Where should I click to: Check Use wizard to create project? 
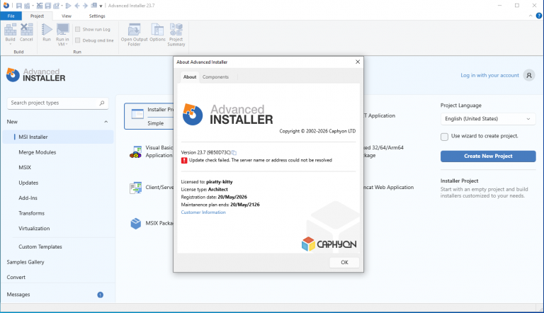pyautogui.click(x=444, y=137)
